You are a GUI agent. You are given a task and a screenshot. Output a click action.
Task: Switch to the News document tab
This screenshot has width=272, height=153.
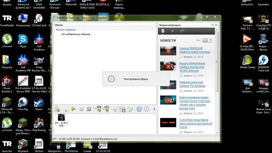coord(163,31)
